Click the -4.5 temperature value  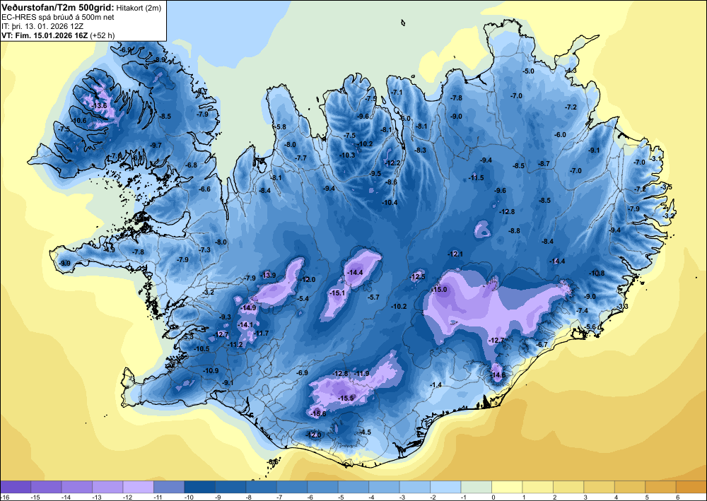pos(366,432)
